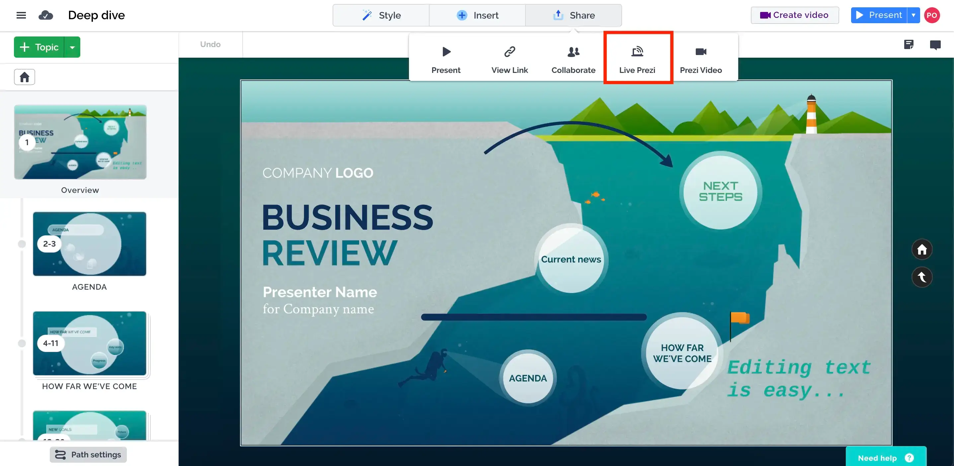
Task: Click the Style tab in top toolbar
Action: coord(380,15)
